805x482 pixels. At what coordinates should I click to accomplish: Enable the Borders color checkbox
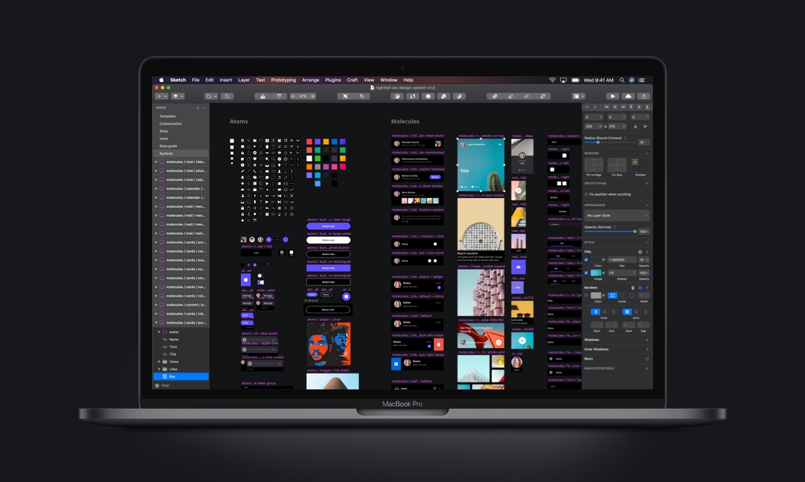click(586, 296)
